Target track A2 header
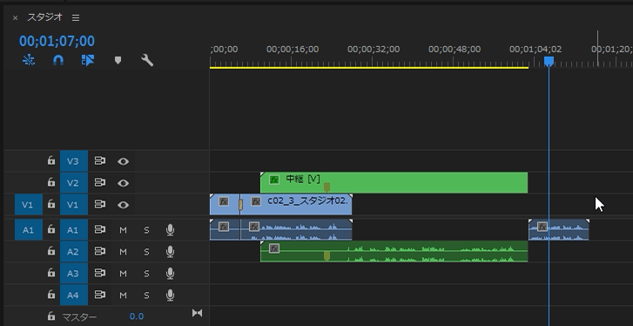This screenshot has height=326, width=633. coord(73,252)
